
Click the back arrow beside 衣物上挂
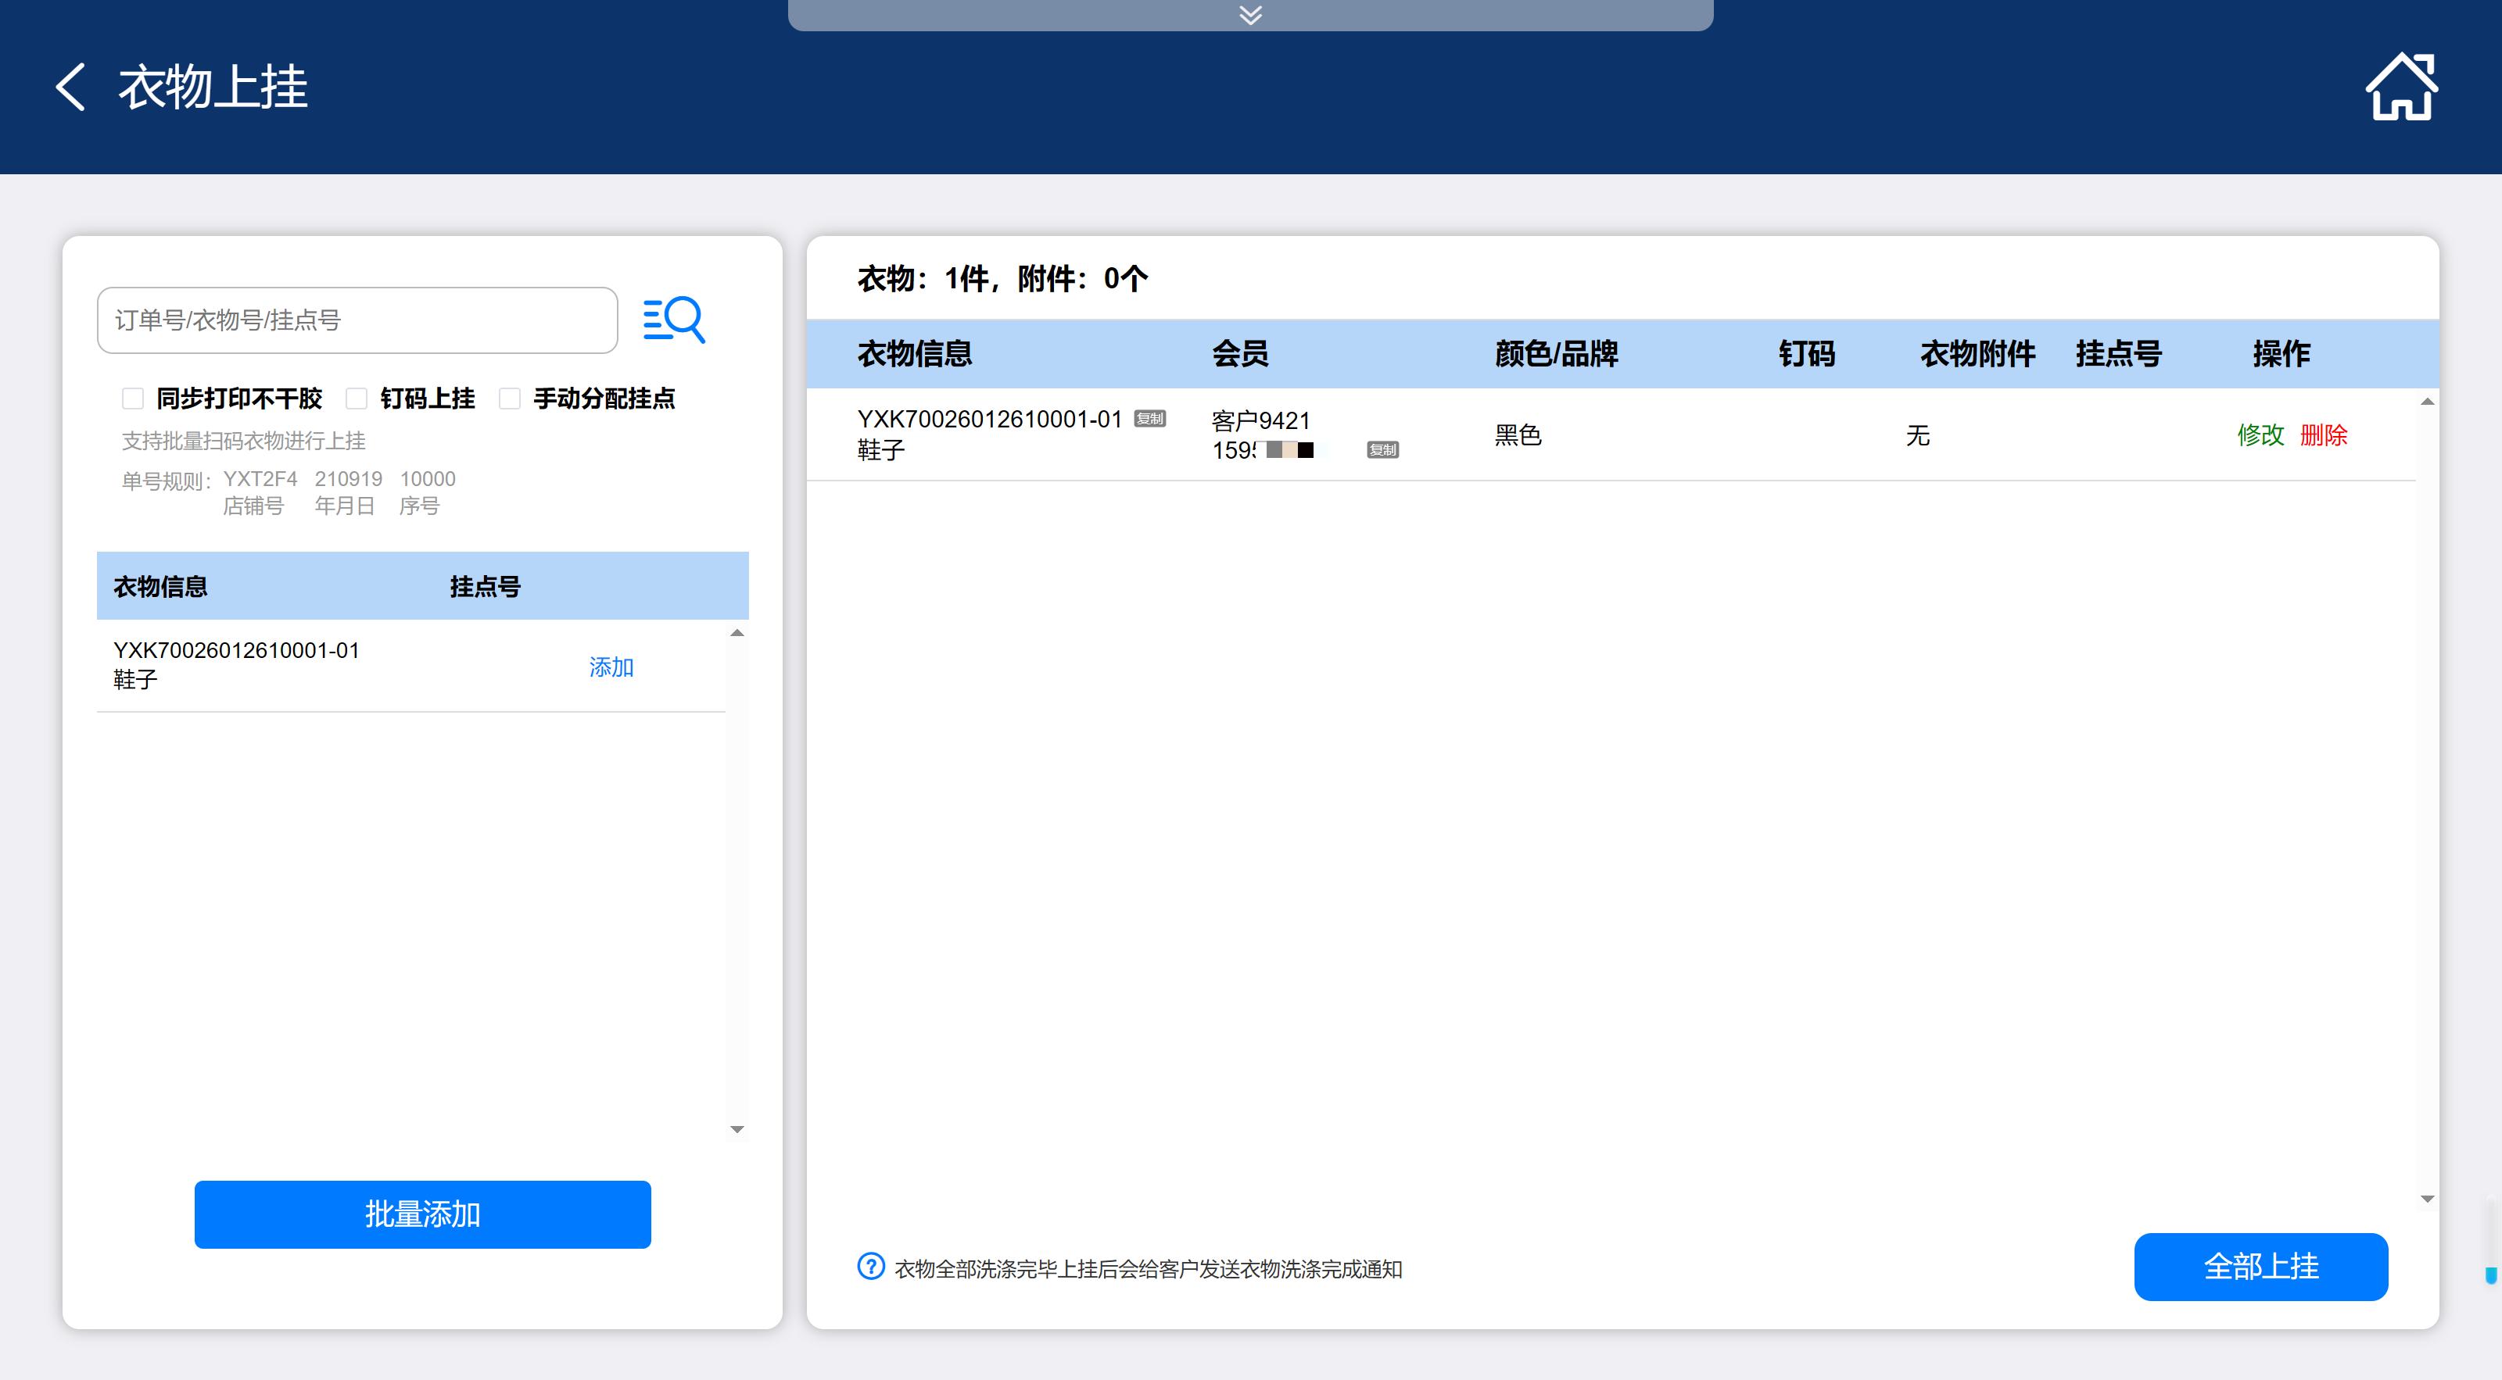coord(70,88)
